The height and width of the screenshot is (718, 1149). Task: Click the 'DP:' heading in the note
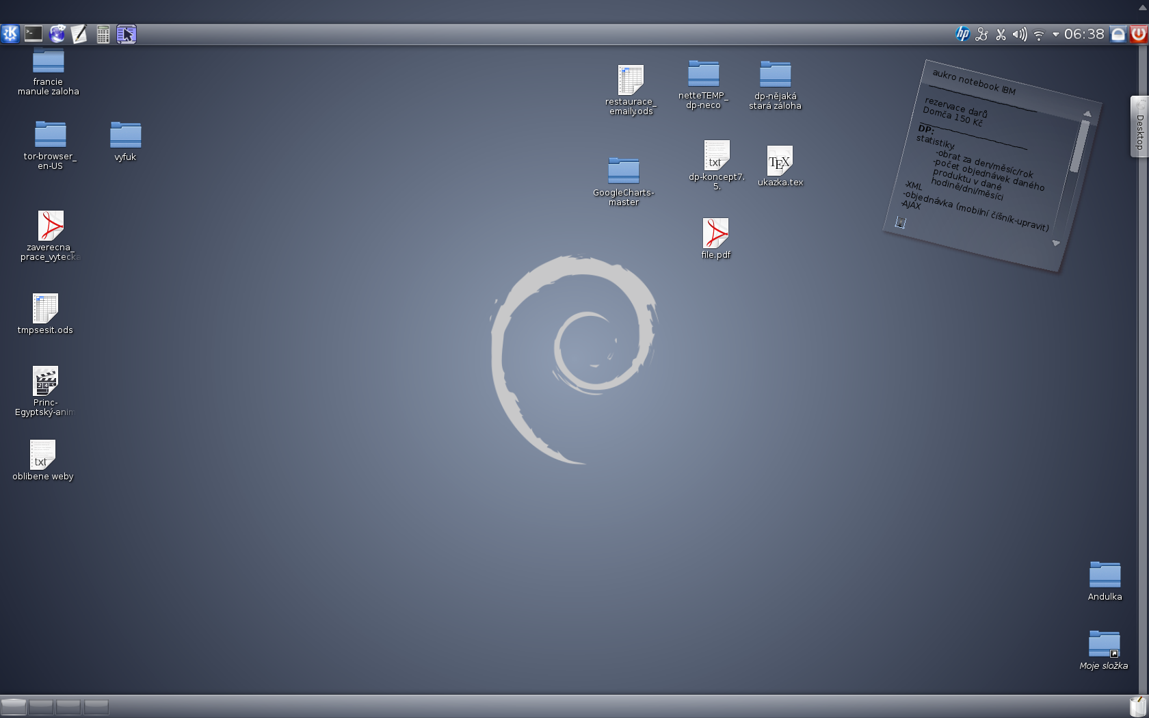tap(926, 129)
